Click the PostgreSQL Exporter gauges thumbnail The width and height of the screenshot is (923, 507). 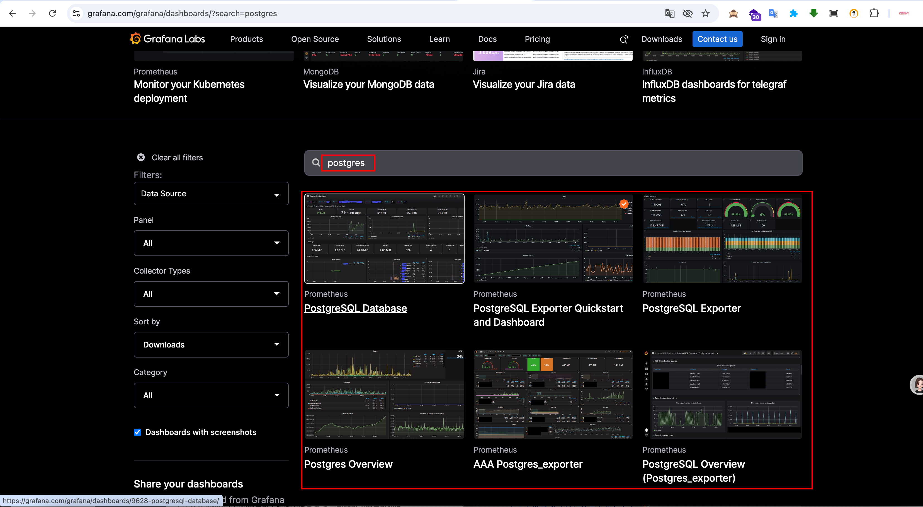click(x=722, y=238)
